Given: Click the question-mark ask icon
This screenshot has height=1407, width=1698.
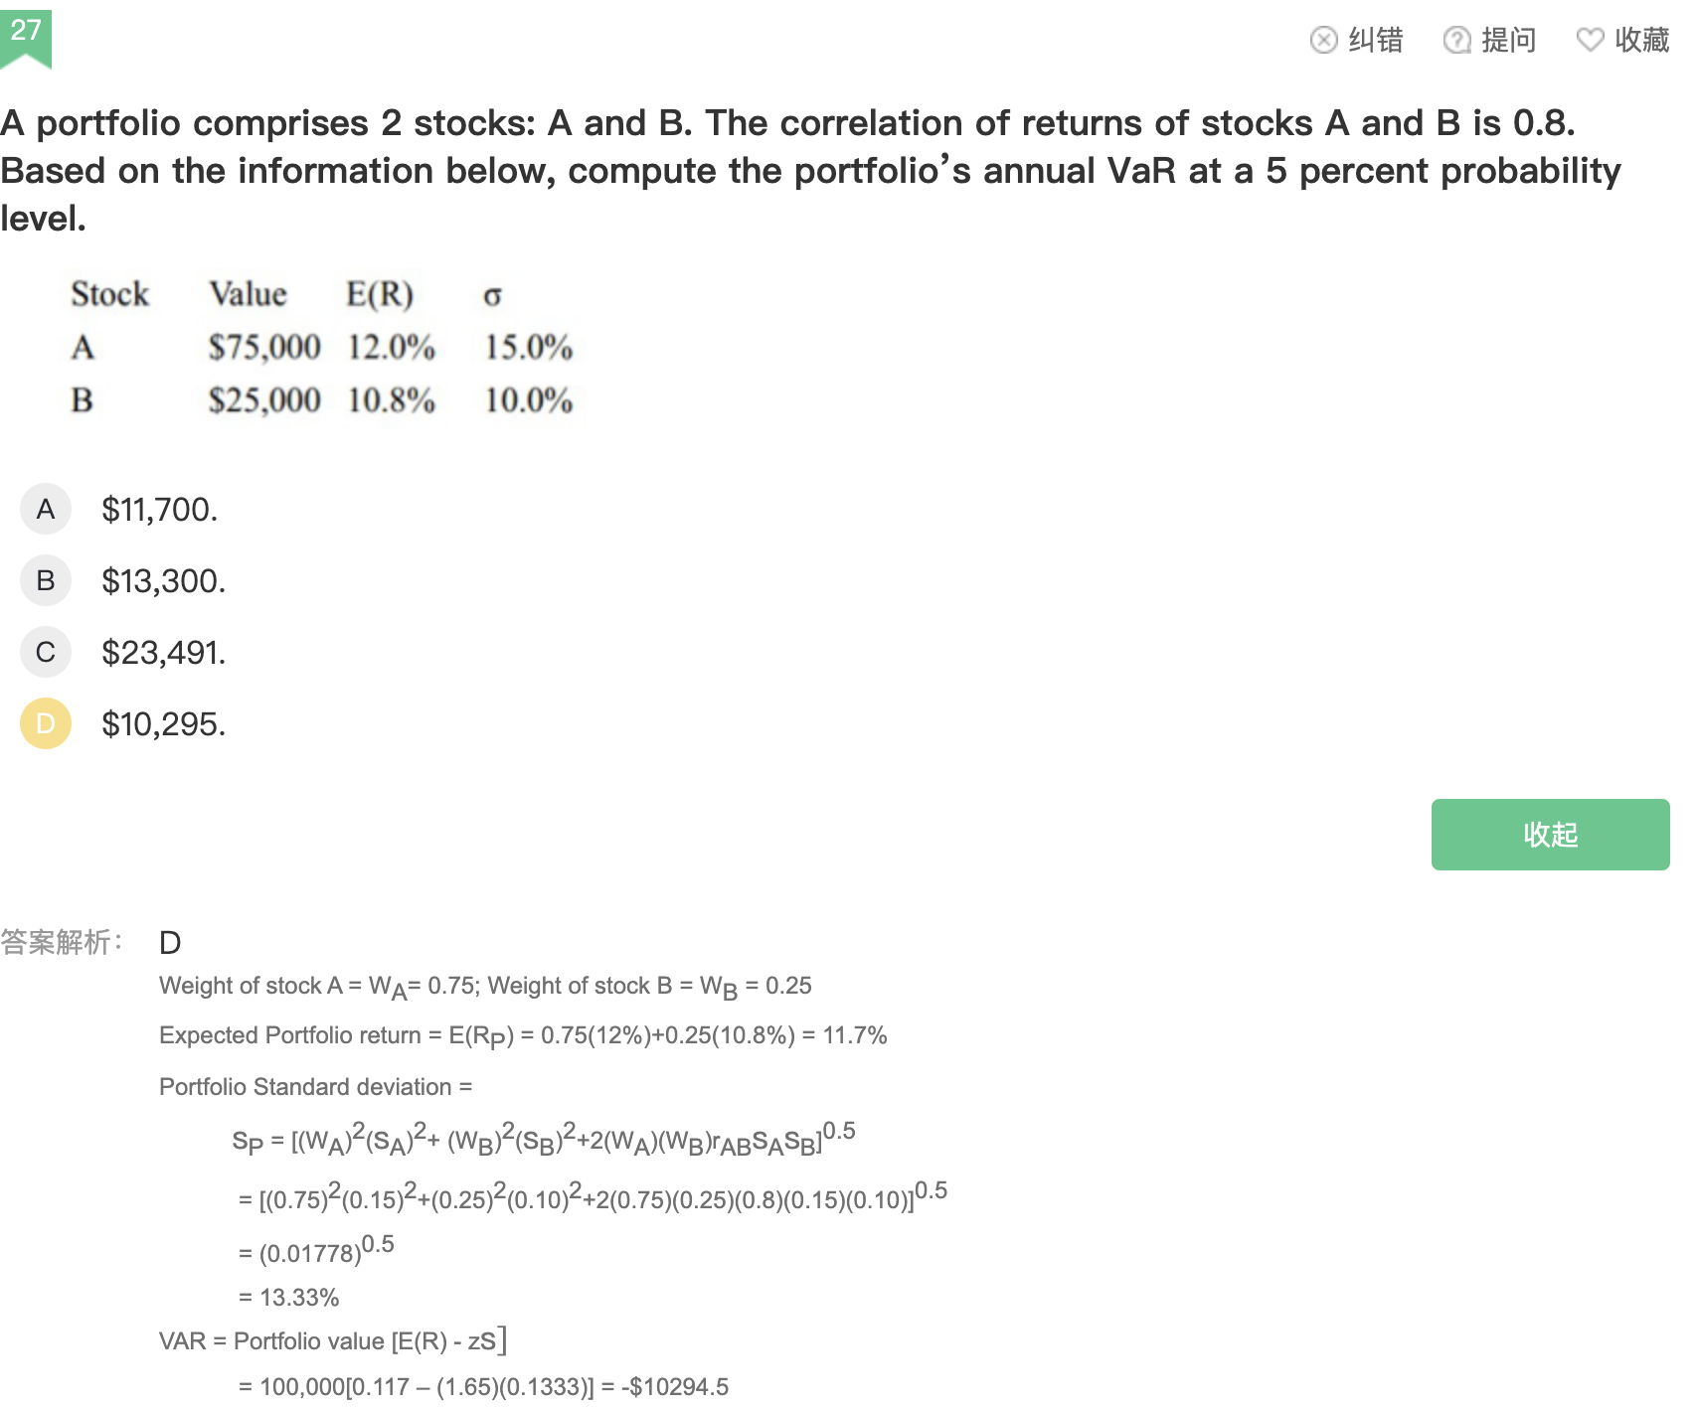Looking at the screenshot, I should coord(1456,40).
